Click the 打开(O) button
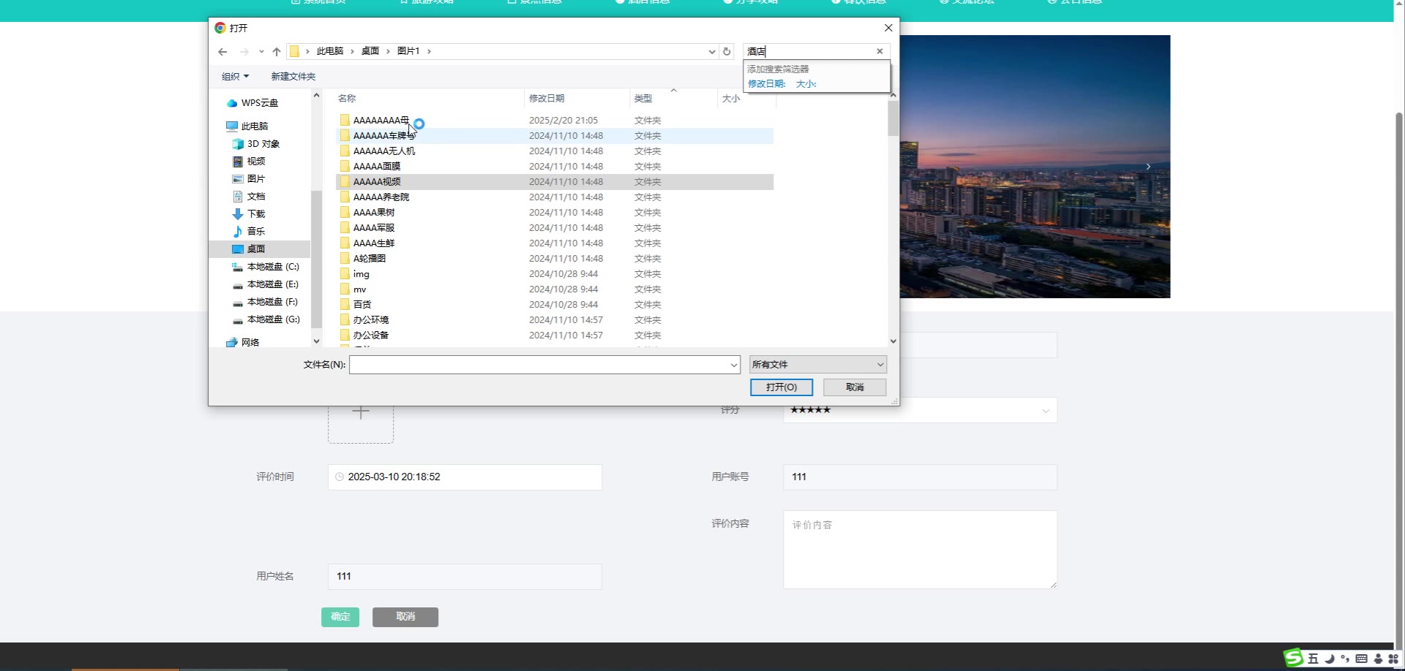This screenshot has width=1405, height=671. tap(782, 387)
